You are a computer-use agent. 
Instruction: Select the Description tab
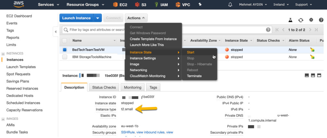[x=74, y=87]
